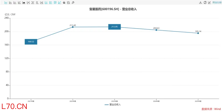The image size is (222, 112).
Task: Click the axis arrow-right bracket icon
Action: [x=28, y=3]
